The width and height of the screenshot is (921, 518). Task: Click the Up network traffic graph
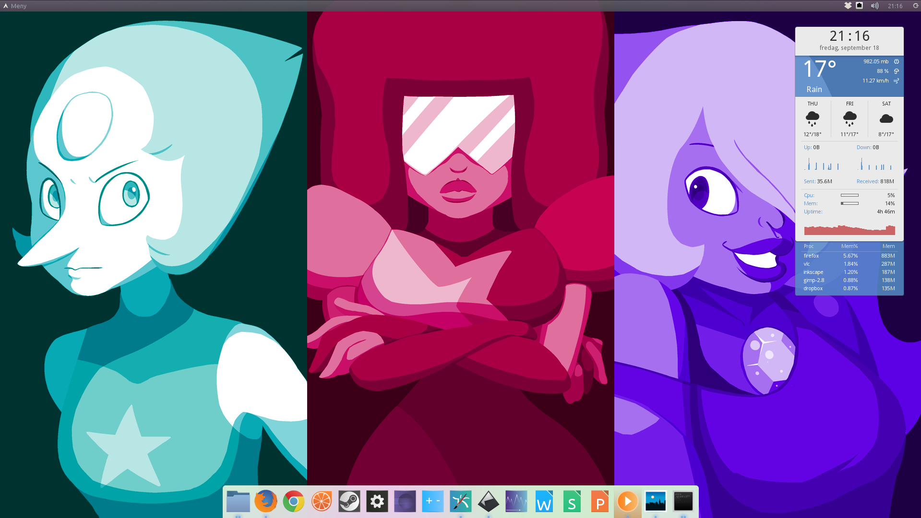tap(822, 164)
